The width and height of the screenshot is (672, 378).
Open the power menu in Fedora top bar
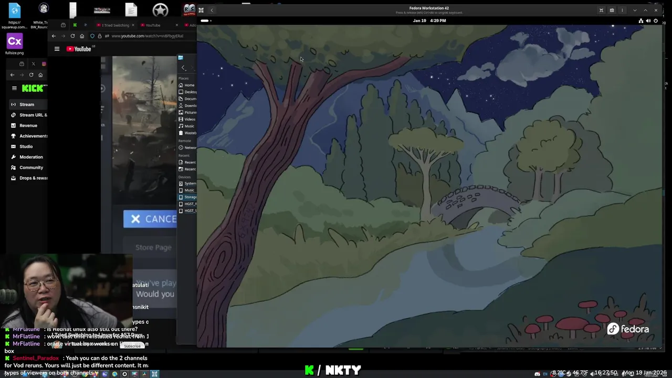pyautogui.click(x=656, y=20)
